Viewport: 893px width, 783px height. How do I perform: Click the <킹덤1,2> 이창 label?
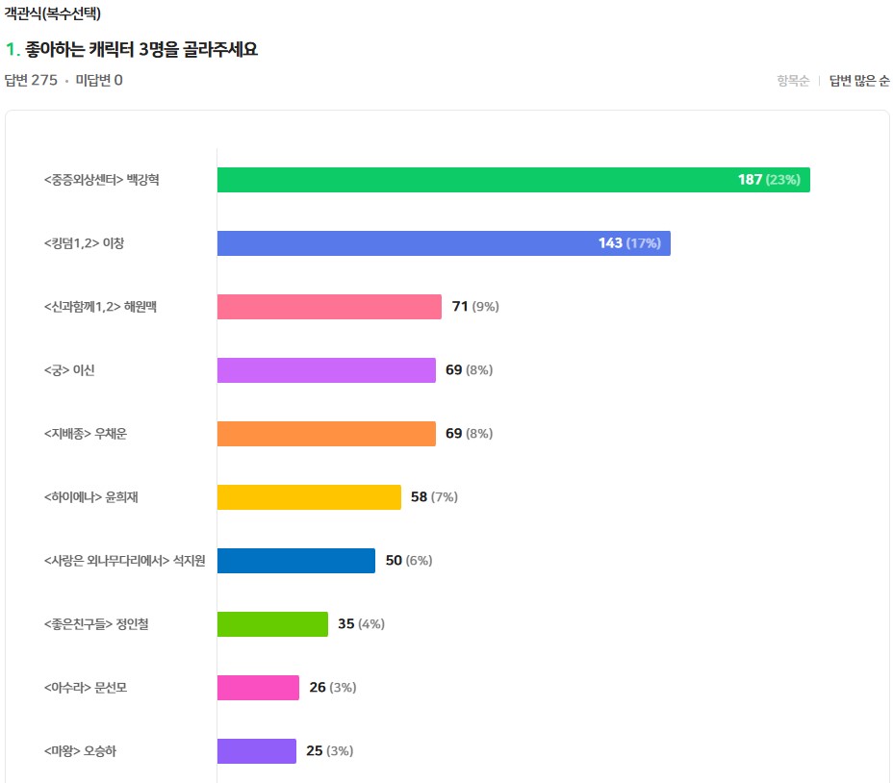click(x=84, y=243)
